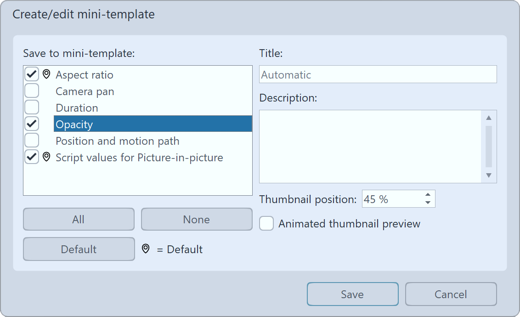520x317 pixels.
Task: Click the pin icon beside Aspect ratio
Action: pos(46,74)
